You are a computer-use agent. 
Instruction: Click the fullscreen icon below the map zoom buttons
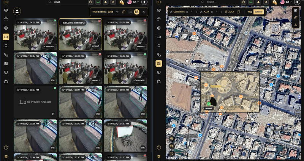pyautogui.click(x=172, y=154)
